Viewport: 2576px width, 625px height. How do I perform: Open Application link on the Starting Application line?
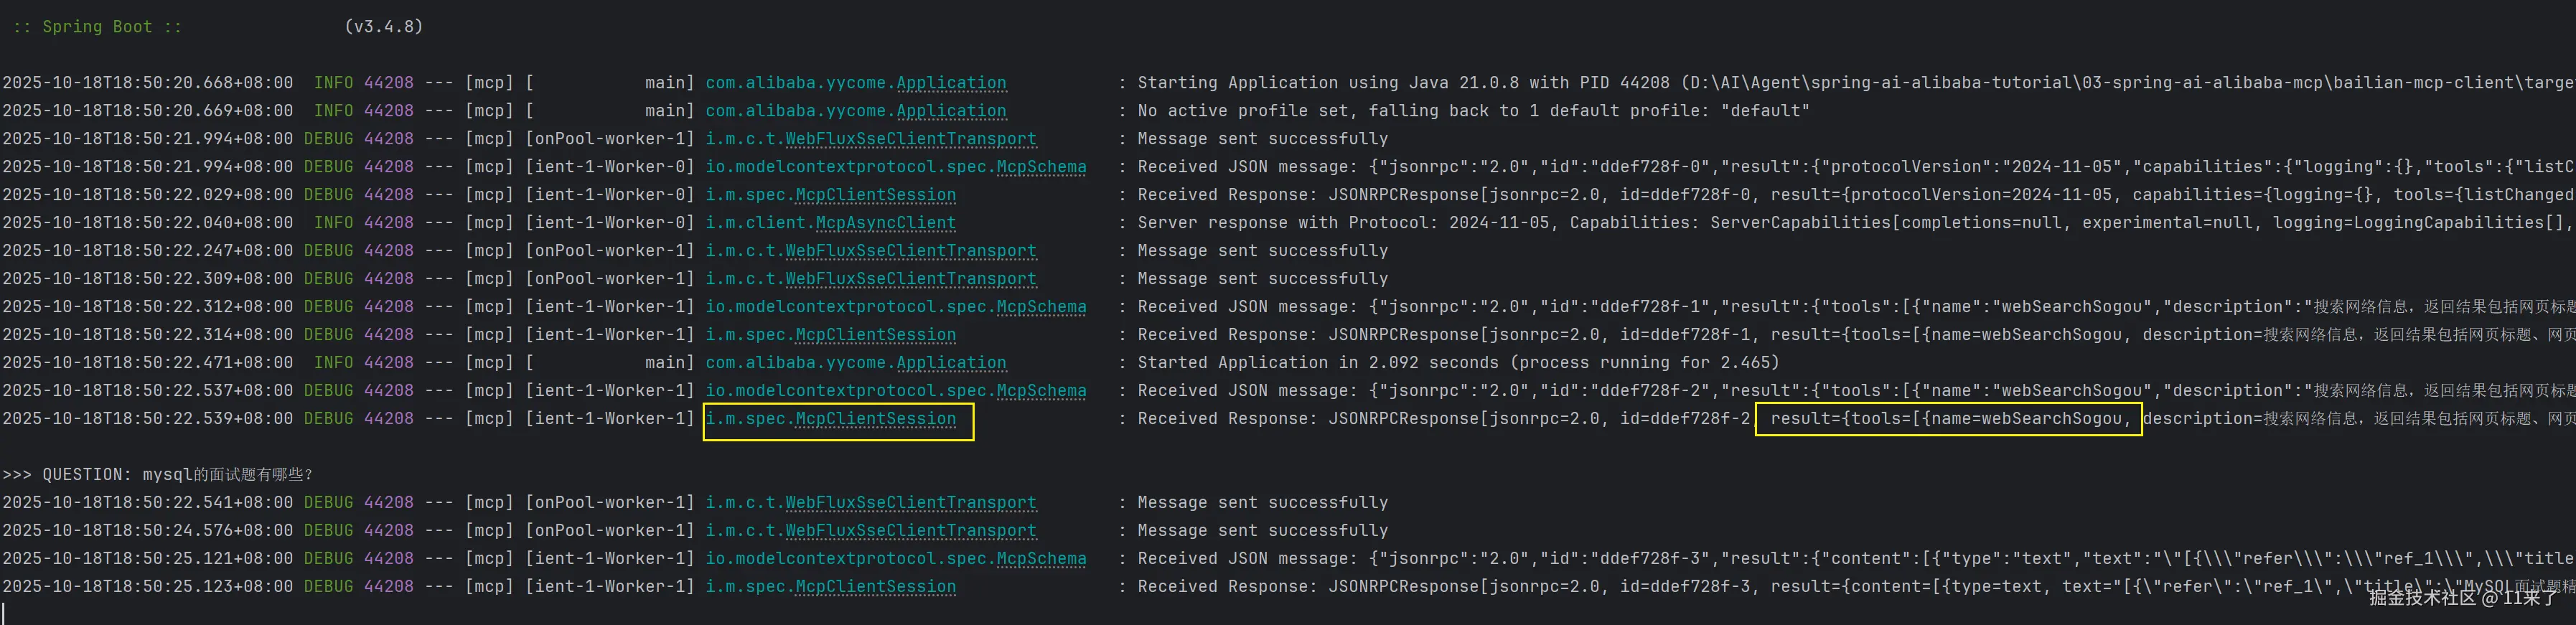coord(950,83)
